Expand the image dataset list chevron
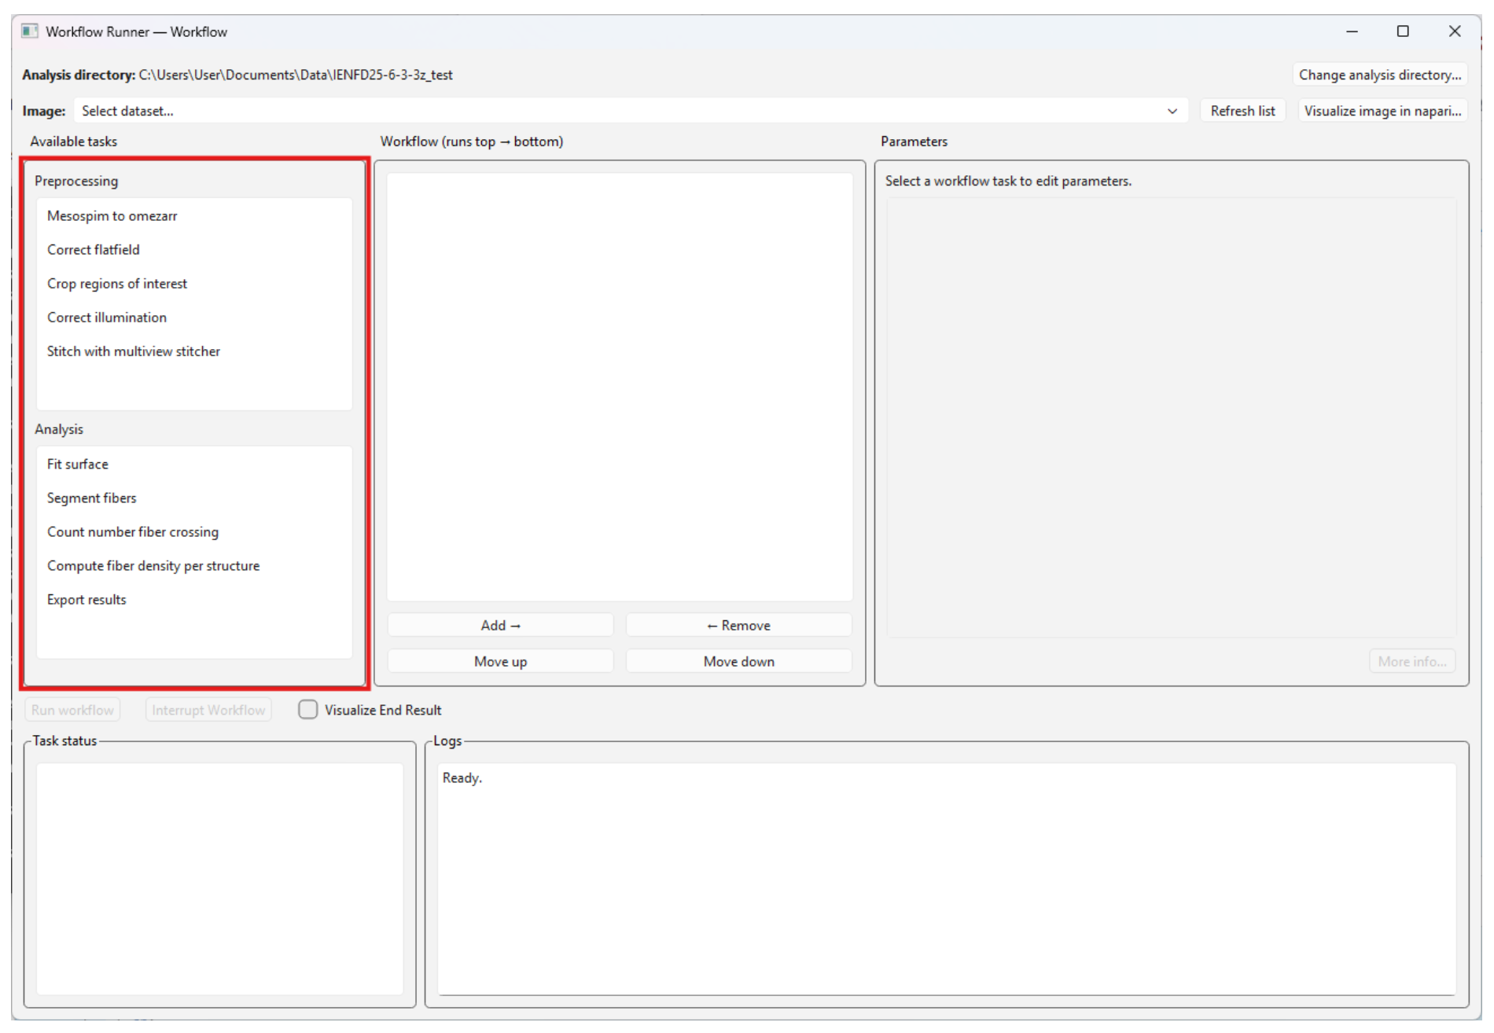 click(1171, 111)
